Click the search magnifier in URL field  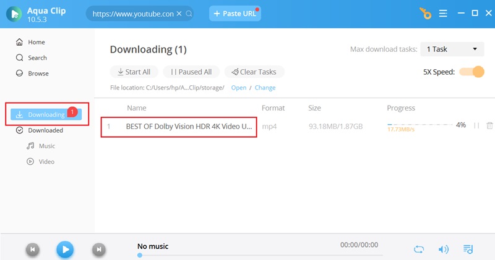click(x=189, y=14)
